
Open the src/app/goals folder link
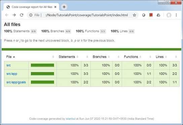16,82
